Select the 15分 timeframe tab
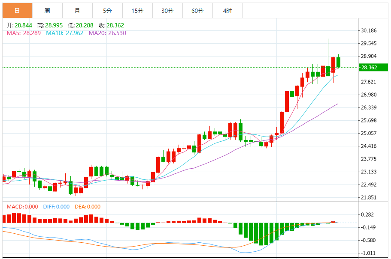 tap(137, 11)
